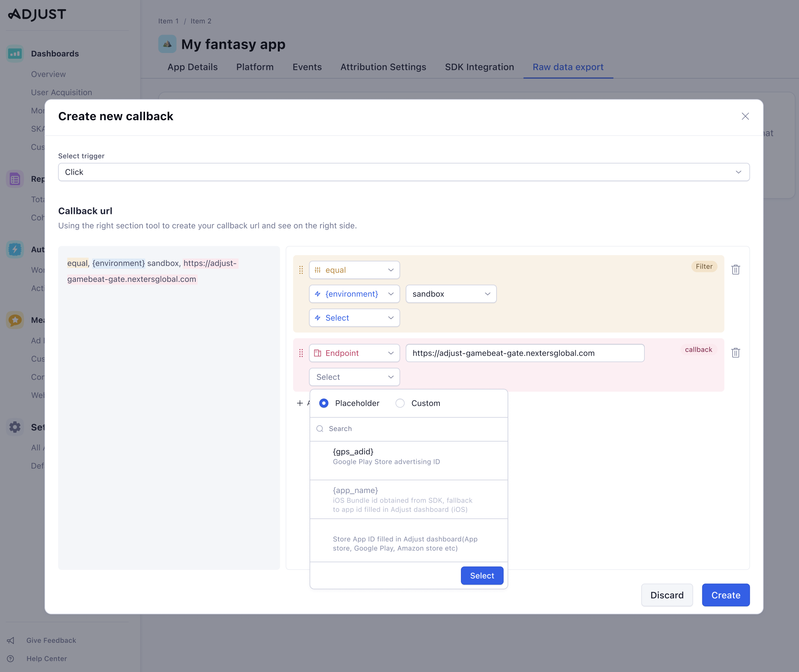Open the Endpoint type dropdown
Image resolution: width=799 pixels, height=672 pixels.
[354, 353]
